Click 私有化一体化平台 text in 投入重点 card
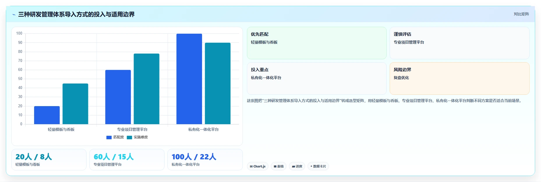Screen dimensions: 541x182 266,78
